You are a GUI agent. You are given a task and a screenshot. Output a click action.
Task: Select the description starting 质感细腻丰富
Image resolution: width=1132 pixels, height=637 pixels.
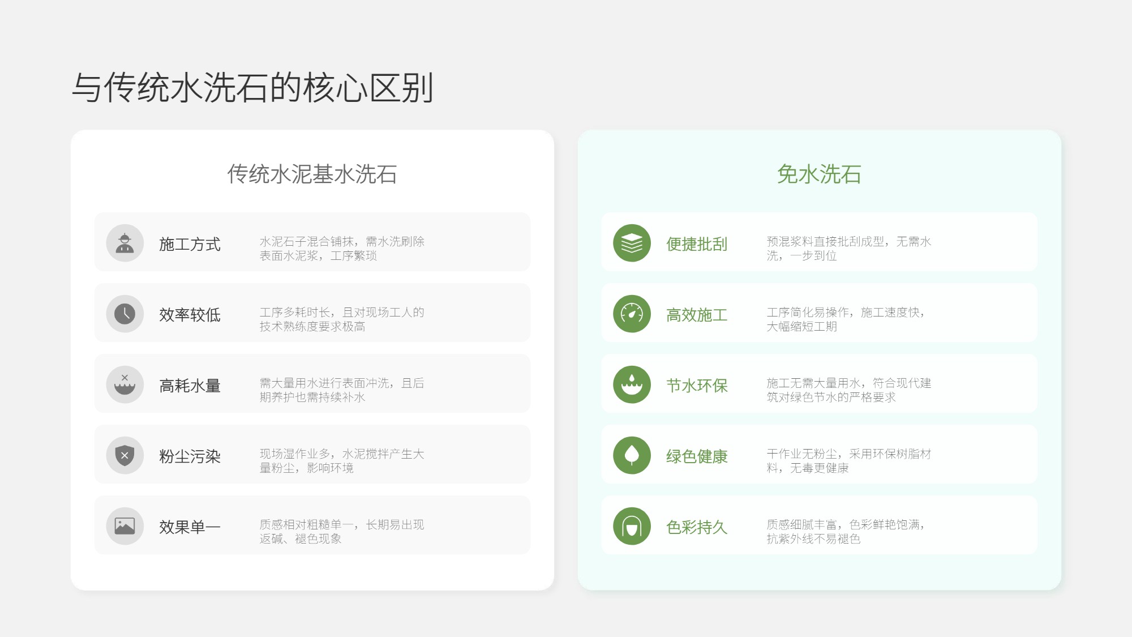pos(846,532)
